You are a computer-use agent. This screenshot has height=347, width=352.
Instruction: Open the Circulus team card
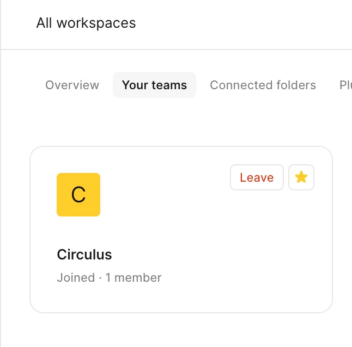point(181,230)
